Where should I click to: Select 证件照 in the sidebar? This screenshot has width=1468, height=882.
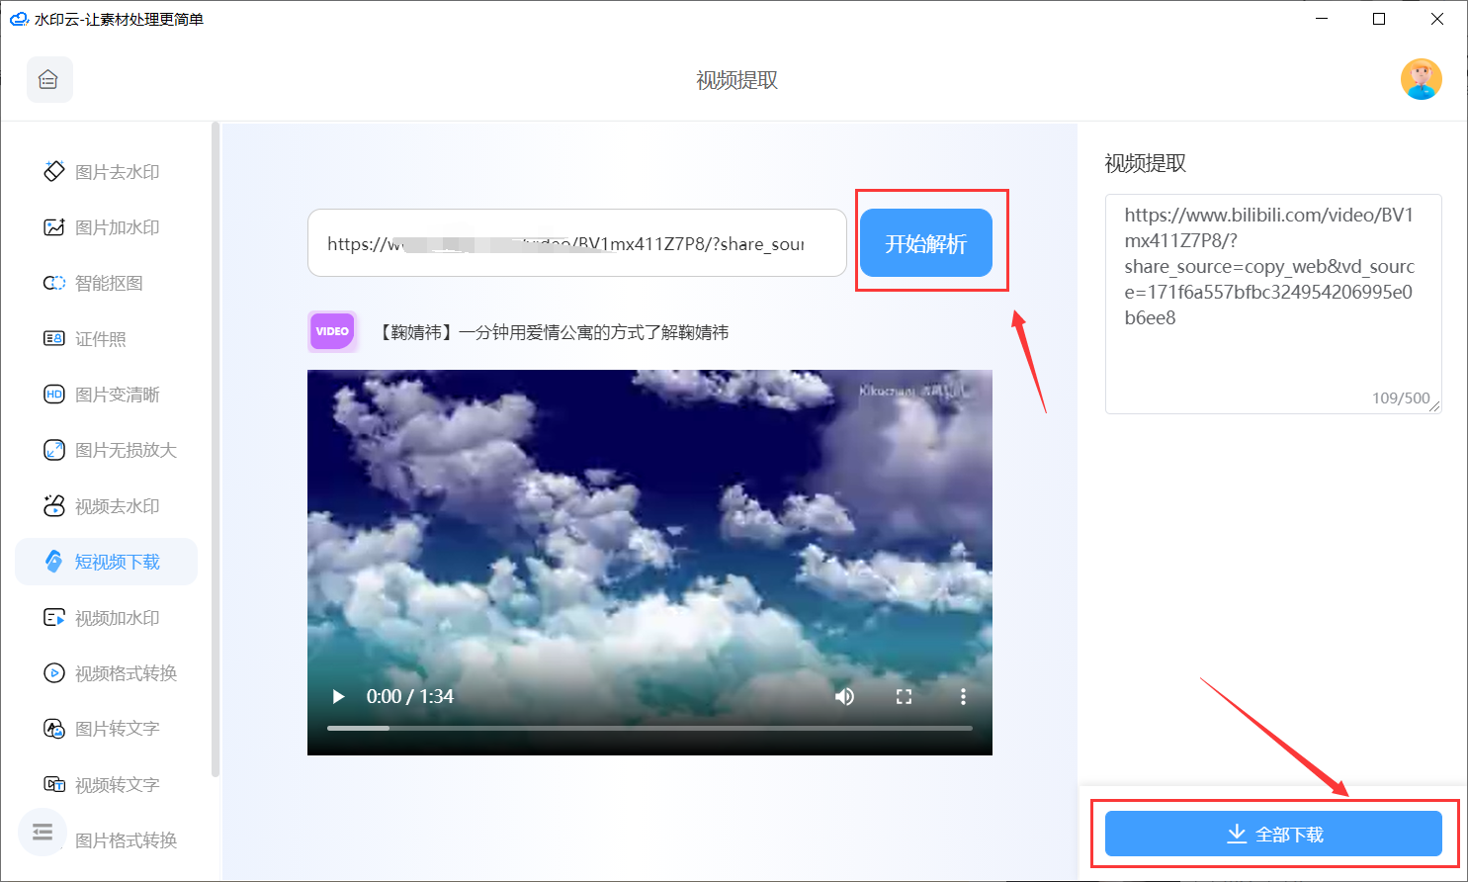106,339
